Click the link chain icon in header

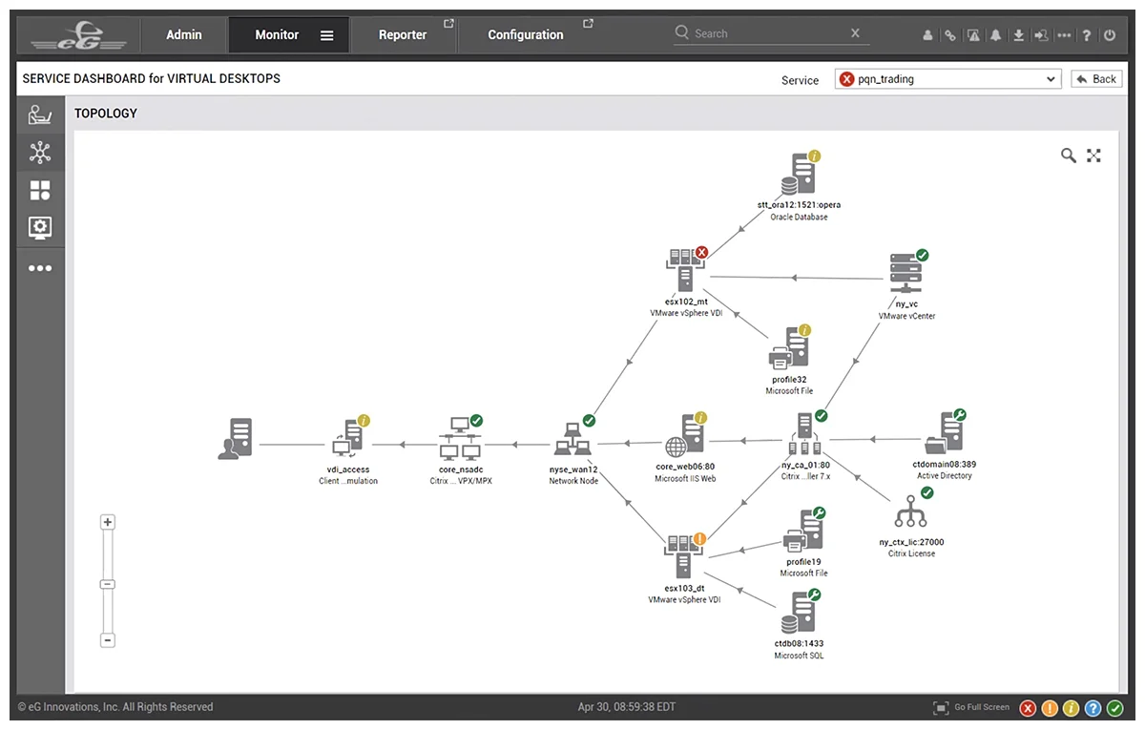click(x=950, y=35)
